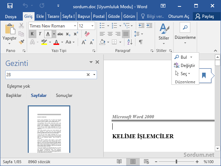Screen dimensions: 221x166
Task: Apply the red font color
Action: click(x=56, y=42)
